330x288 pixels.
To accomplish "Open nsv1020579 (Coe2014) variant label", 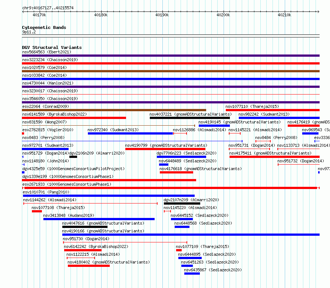I will coord(44,67).
